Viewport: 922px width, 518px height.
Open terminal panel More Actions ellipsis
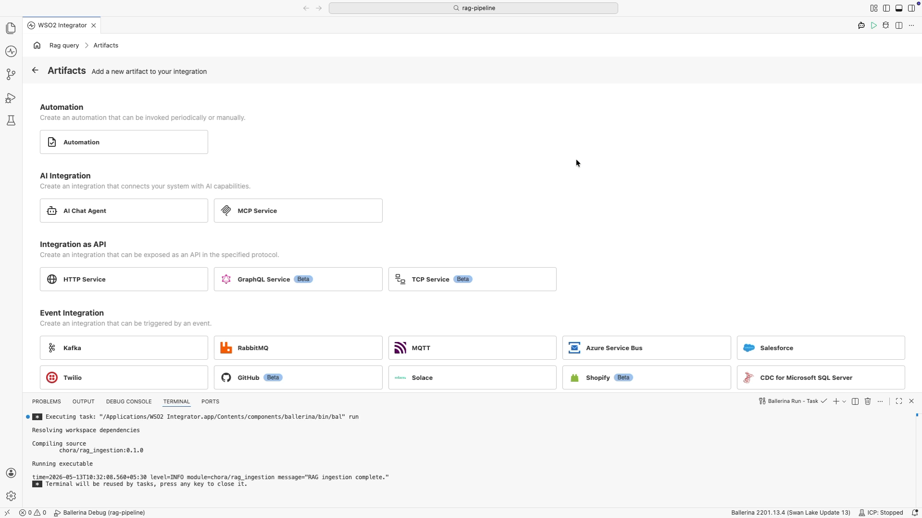tap(880, 401)
